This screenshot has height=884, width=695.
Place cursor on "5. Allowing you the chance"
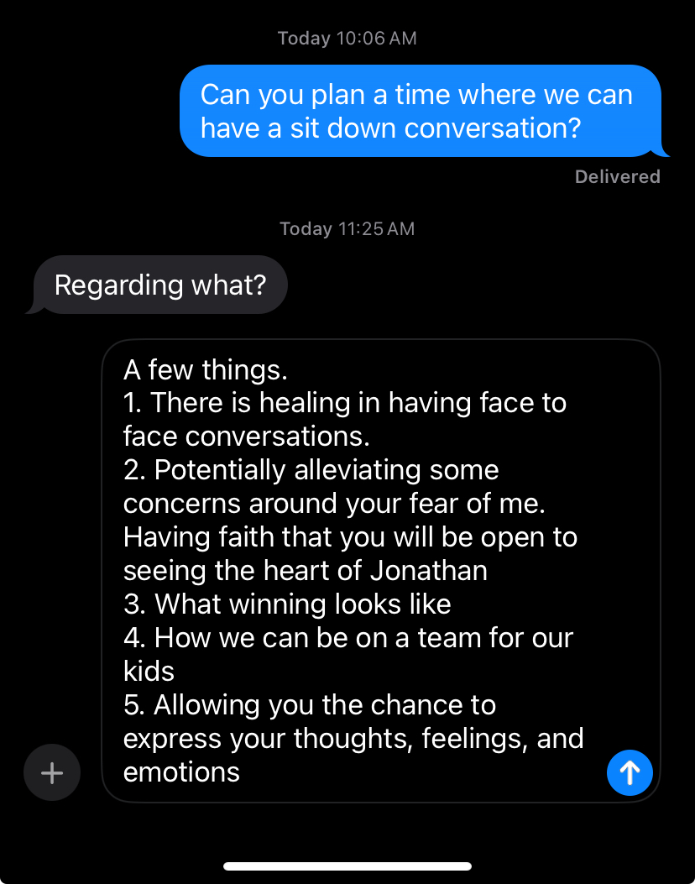309,705
